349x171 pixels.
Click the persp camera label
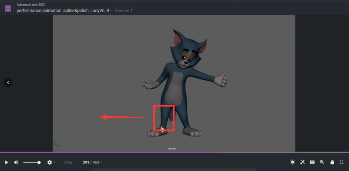(172, 148)
